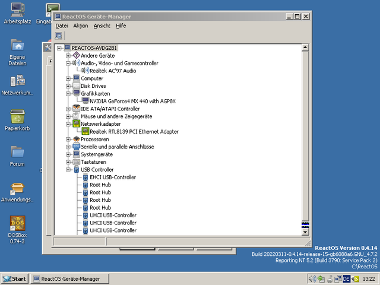
Task: Expand the Mäuse und andere Zeigegeräte node
Action: point(68,116)
